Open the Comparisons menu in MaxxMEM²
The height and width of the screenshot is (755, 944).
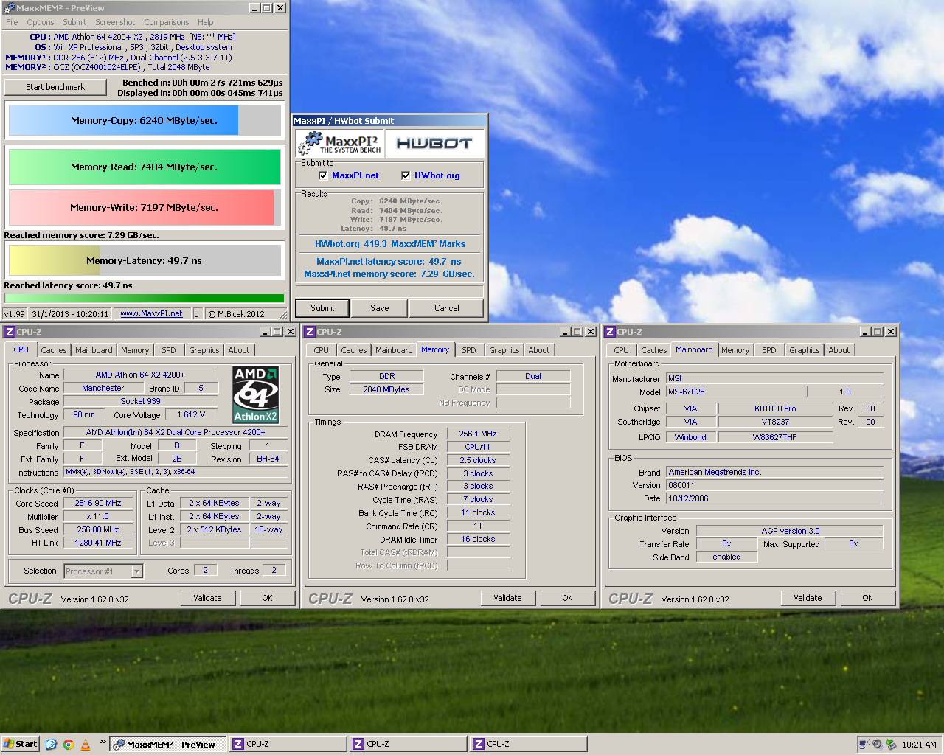click(167, 22)
